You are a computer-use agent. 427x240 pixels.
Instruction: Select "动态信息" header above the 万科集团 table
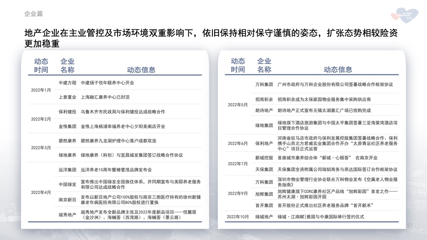tap(338, 70)
